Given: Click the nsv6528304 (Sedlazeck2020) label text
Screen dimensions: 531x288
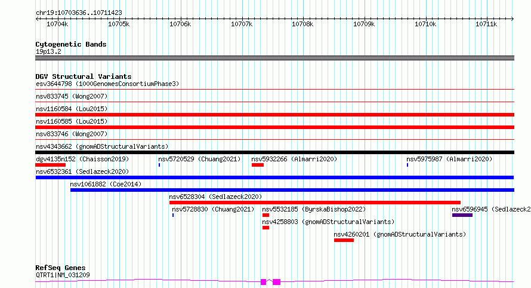Looking at the screenshot, I should pyautogui.click(x=215, y=197).
